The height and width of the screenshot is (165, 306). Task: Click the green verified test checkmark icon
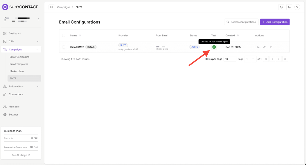point(214,47)
